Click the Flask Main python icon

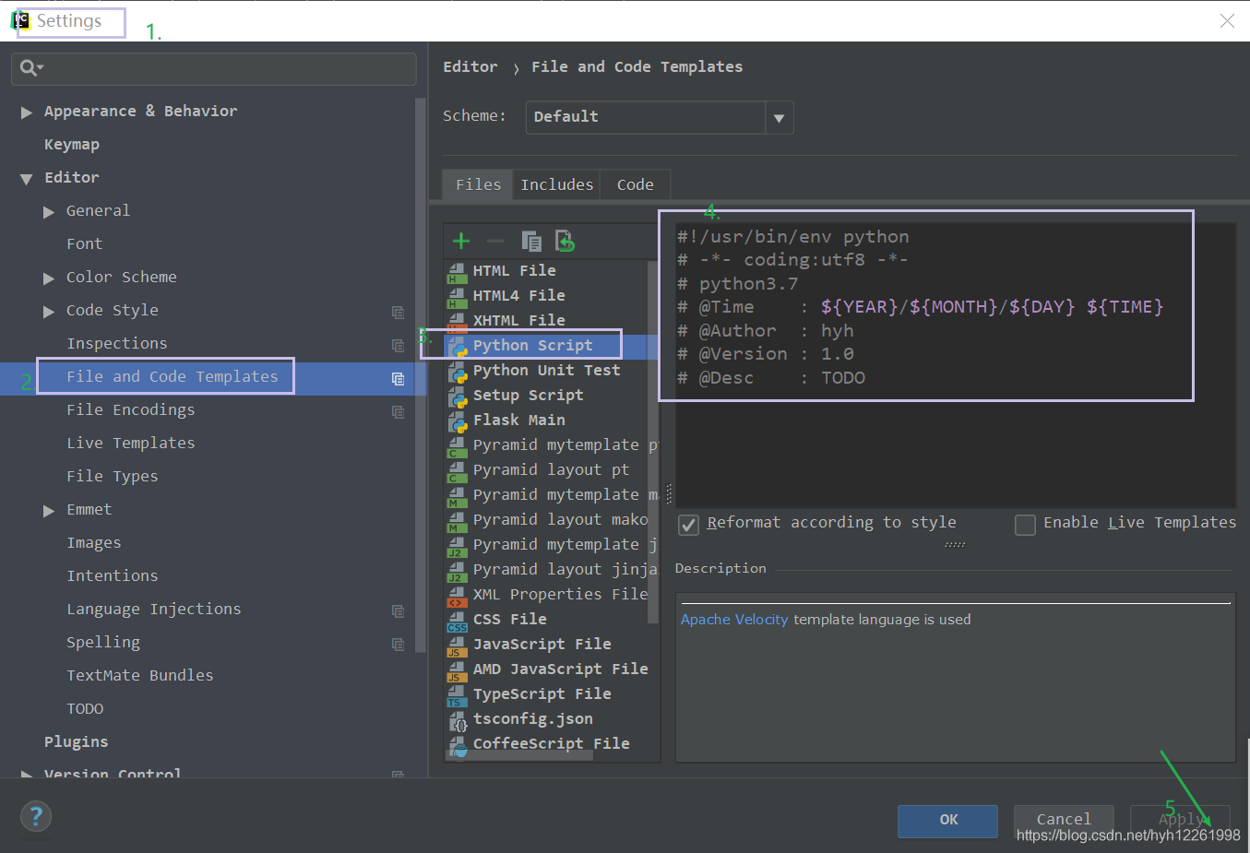click(x=458, y=421)
